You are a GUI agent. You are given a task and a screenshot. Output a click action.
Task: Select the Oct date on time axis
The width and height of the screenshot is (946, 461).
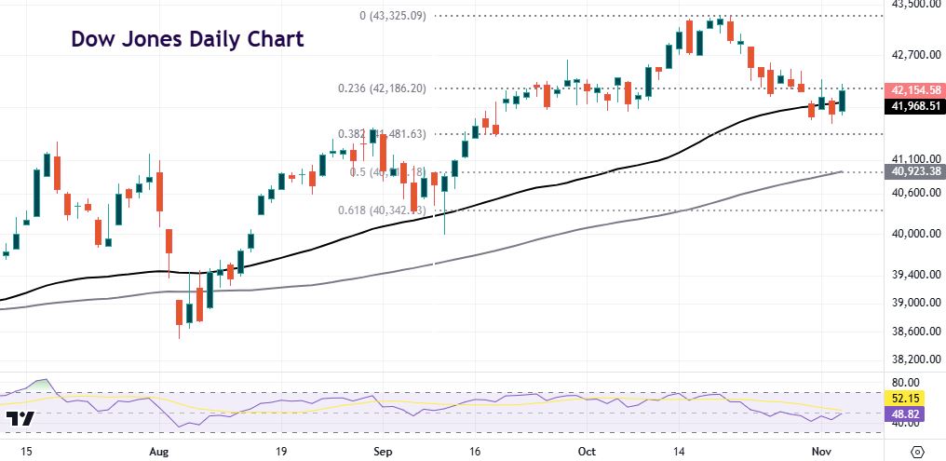coord(587,451)
